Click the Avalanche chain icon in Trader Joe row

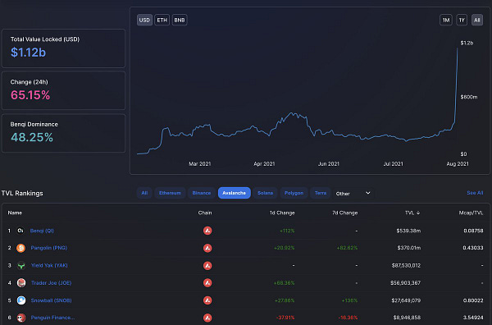pyautogui.click(x=207, y=283)
